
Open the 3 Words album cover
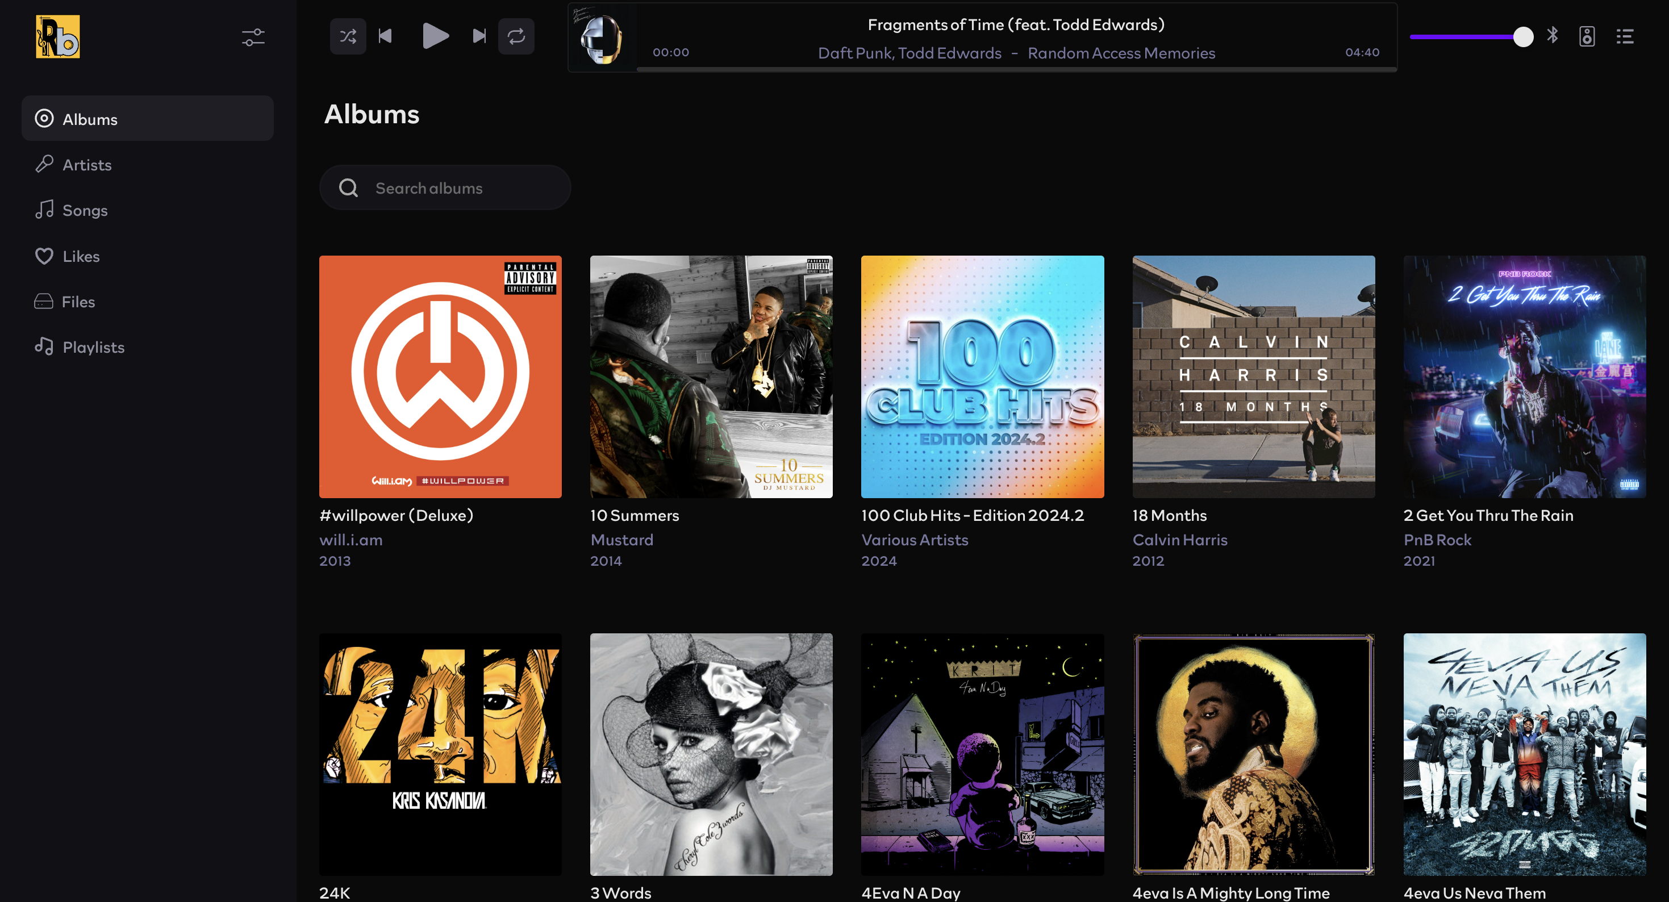[x=711, y=754]
